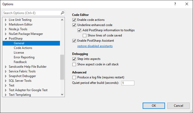Screen dimensions: 193x113
Task: Dismiss dialog with Cancel button
Action: coord(178,106)
